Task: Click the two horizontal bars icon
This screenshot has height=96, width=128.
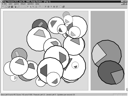Action: [x=36, y=7]
